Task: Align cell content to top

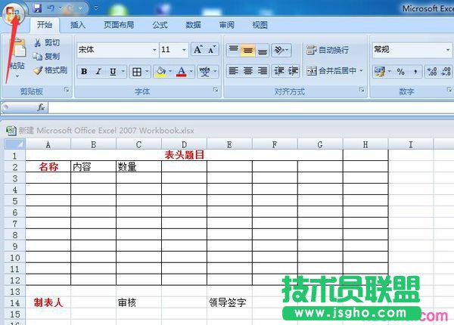Action: pyautogui.click(x=233, y=50)
